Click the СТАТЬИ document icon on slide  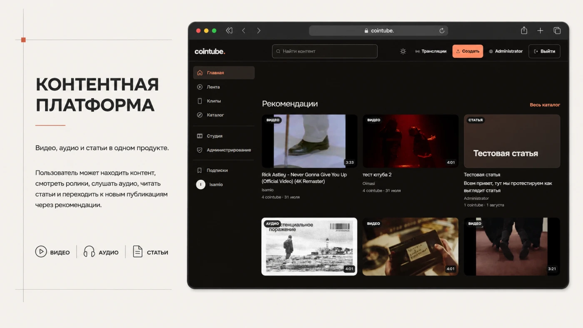(x=137, y=251)
